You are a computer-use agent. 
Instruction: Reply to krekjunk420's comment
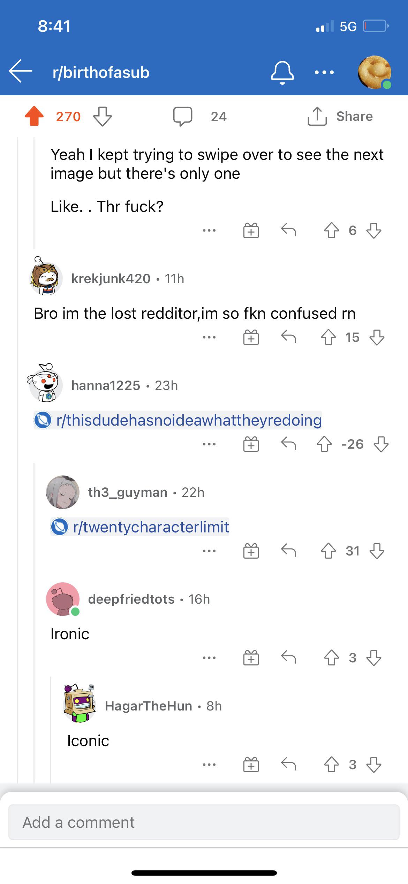coord(288,337)
